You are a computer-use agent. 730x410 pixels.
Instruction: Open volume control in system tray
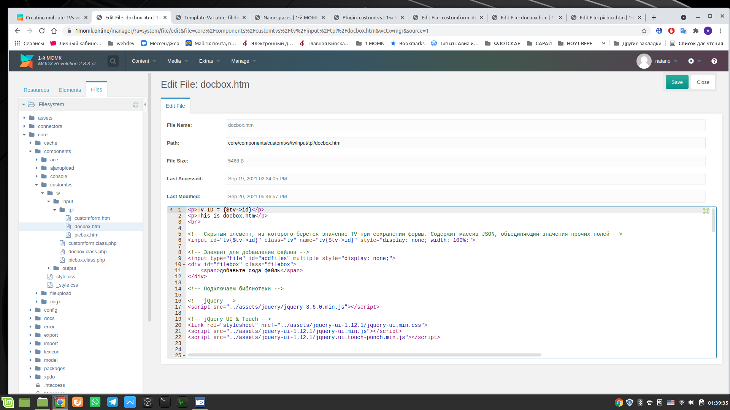coord(691,402)
